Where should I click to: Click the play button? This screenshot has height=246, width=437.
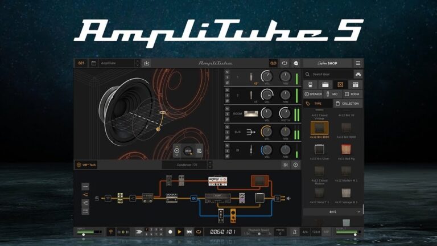coord(179,232)
